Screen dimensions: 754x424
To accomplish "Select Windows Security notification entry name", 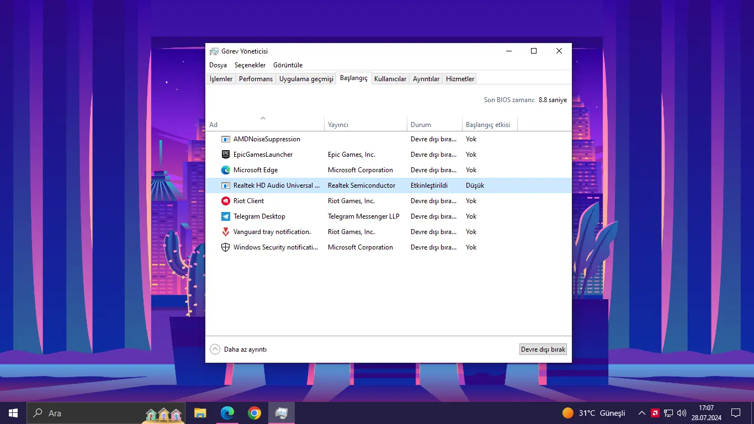I will coord(276,247).
